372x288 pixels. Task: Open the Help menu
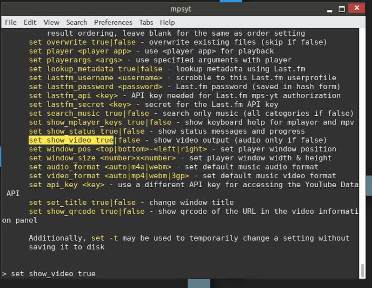point(167,22)
